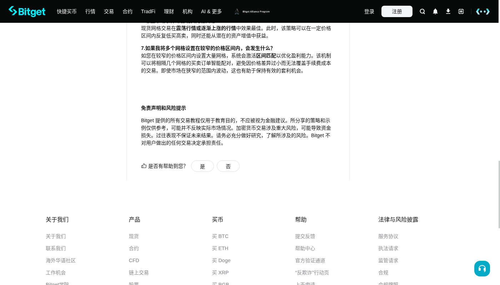The width and height of the screenshot is (500, 285).
Task: Open the 合规 legal link
Action: click(384, 273)
